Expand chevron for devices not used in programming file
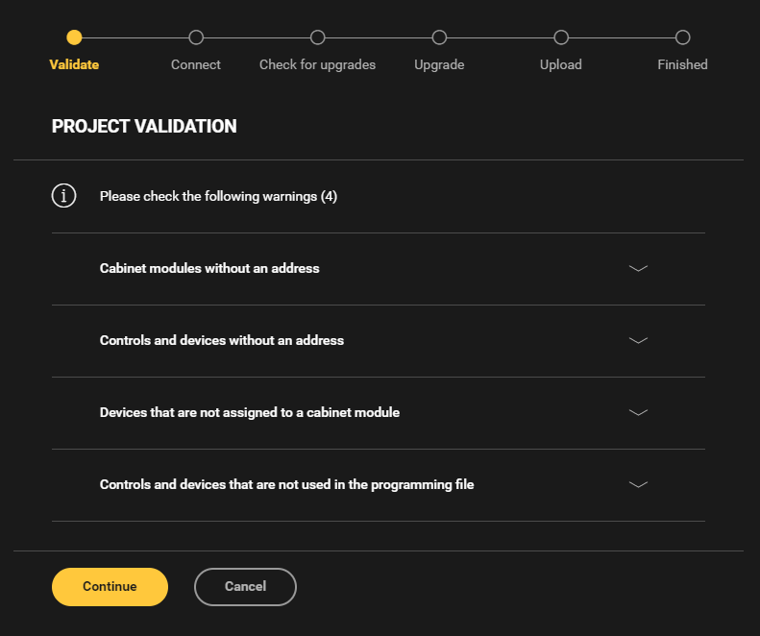The height and width of the screenshot is (636, 760). [x=638, y=485]
